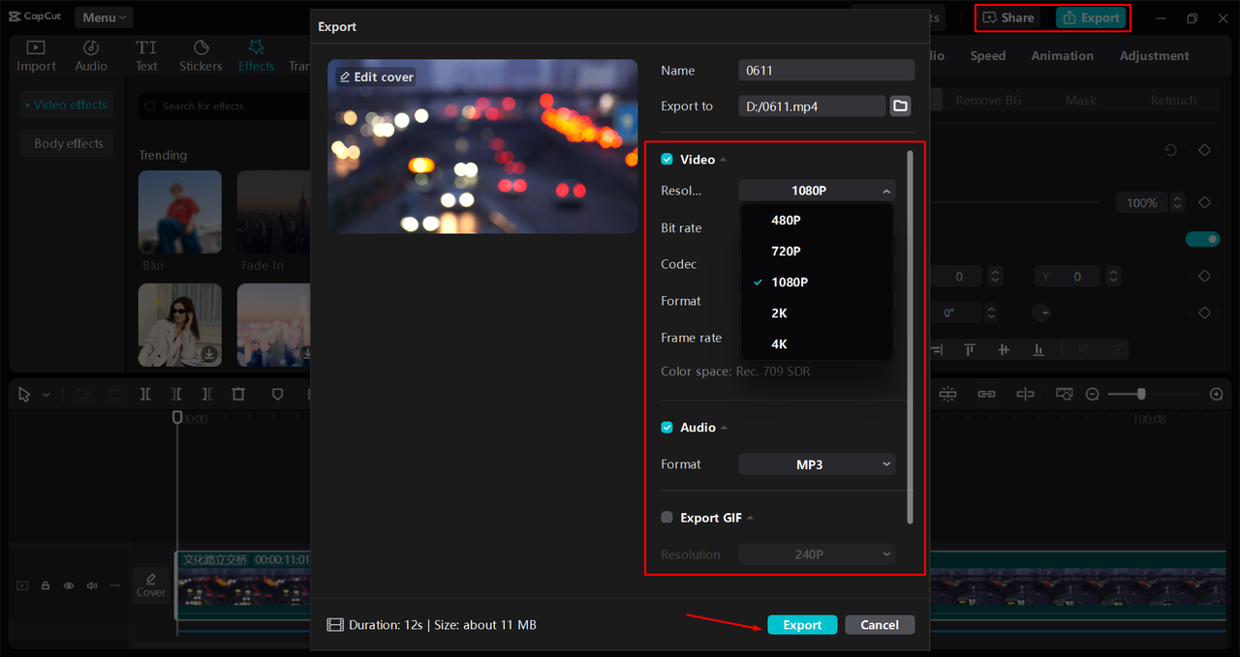1240x657 pixels.
Task: Lock the track with the padlock icon
Action: [x=46, y=585]
